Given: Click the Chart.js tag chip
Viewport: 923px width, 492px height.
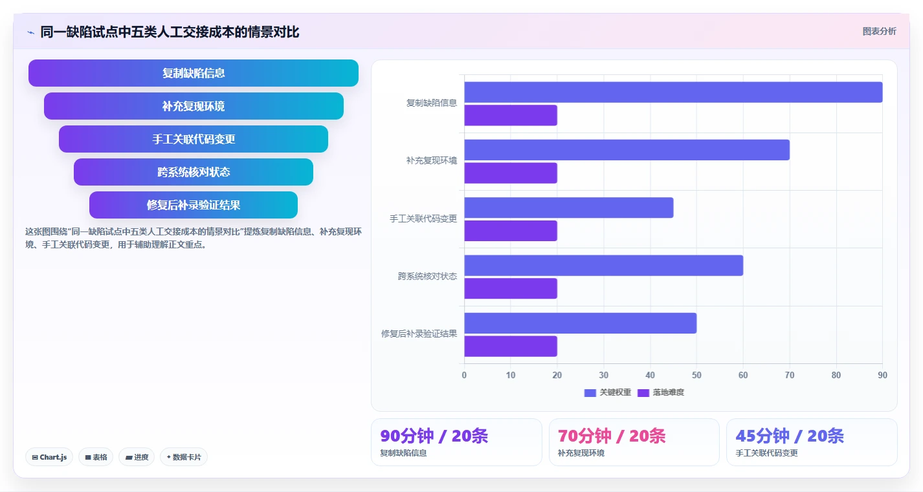Looking at the screenshot, I should point(50,457).
